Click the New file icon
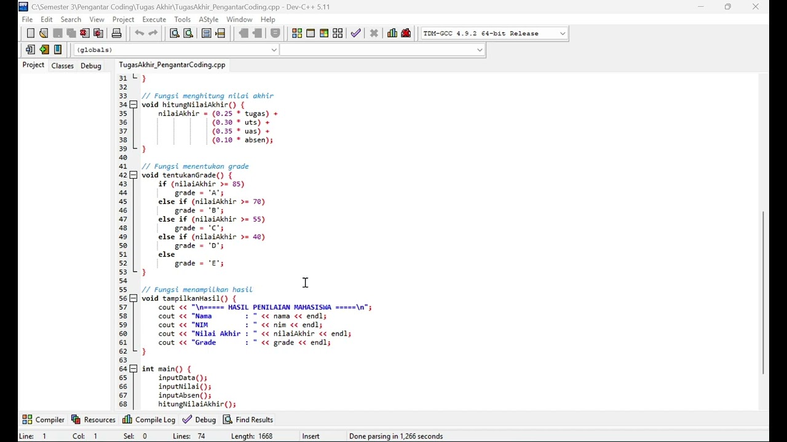This screenshot has width=787, height=442. (30, 33)
